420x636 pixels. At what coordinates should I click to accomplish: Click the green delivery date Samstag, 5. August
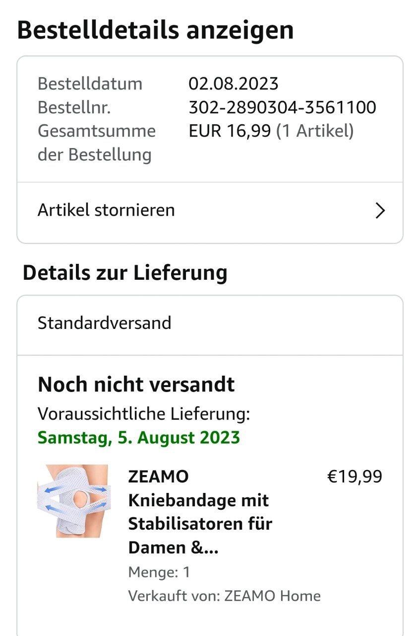pyautogui.click(x=139, y=438)
